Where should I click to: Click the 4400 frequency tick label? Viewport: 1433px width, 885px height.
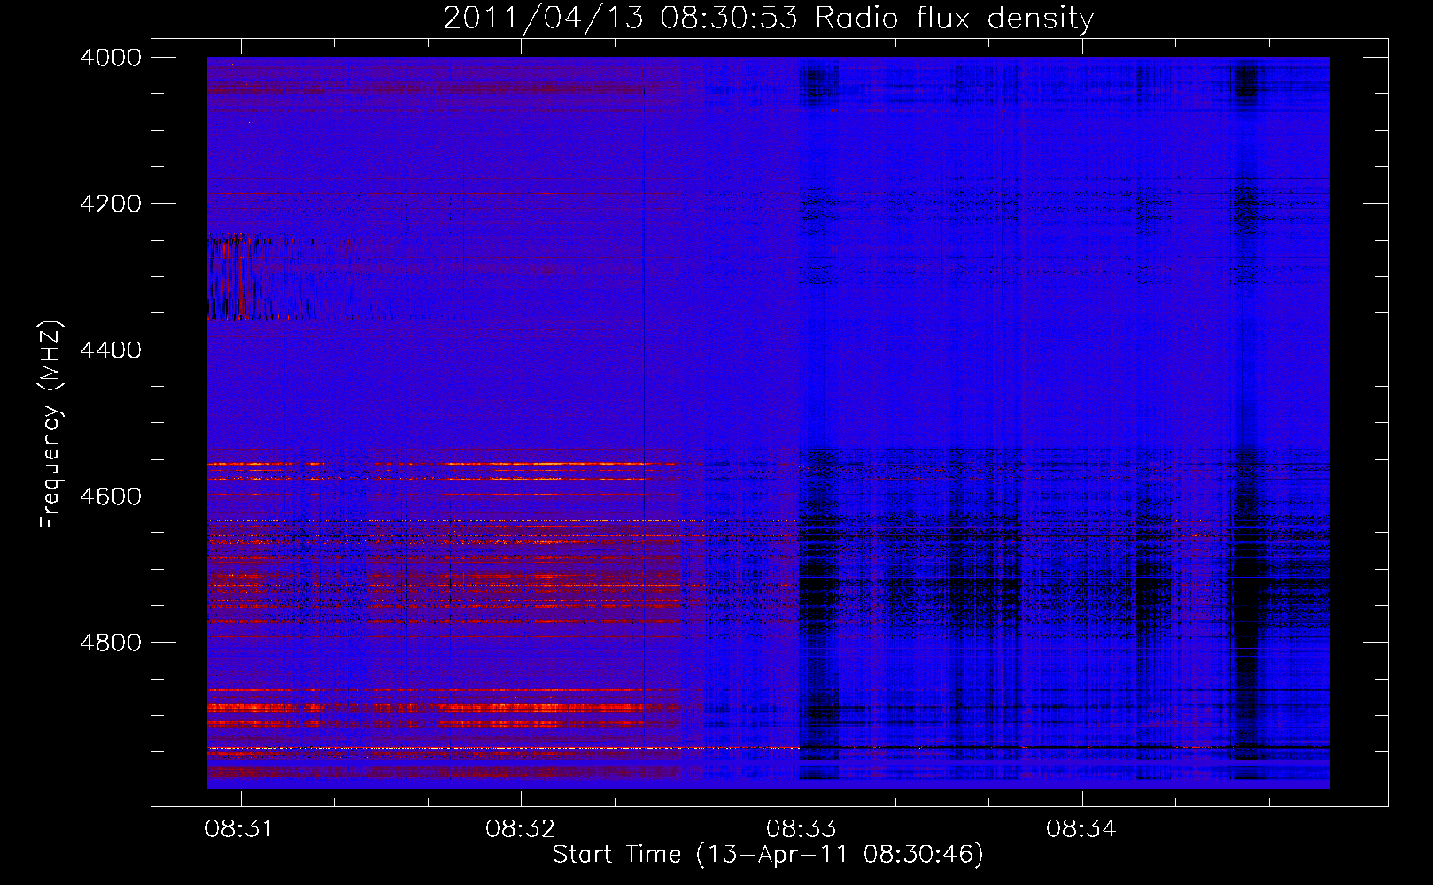111,350
